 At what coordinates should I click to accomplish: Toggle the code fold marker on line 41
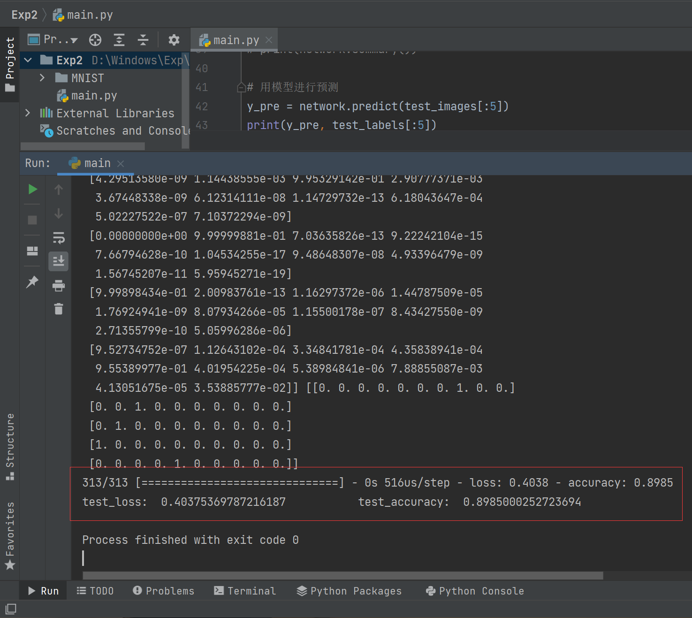[241, 87]
